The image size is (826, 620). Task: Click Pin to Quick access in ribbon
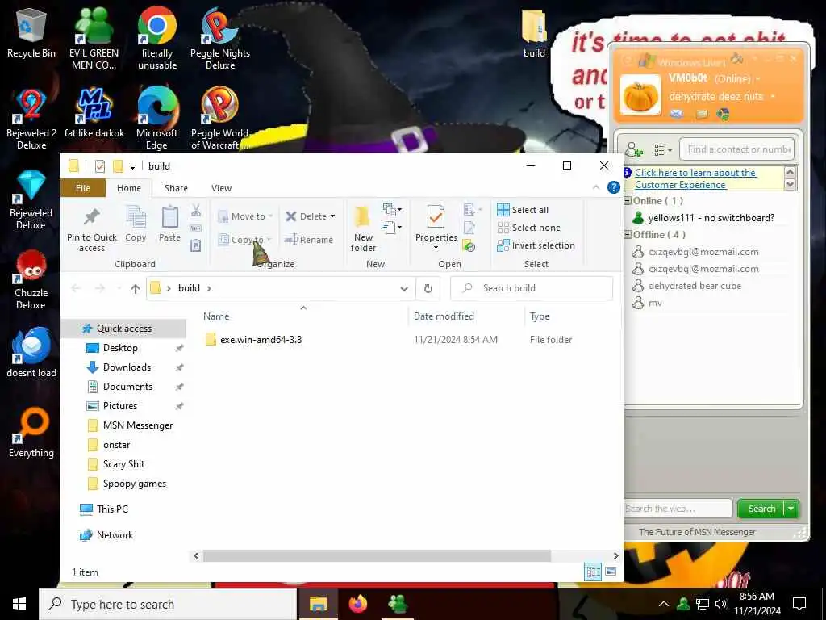(x=92, y=228)
